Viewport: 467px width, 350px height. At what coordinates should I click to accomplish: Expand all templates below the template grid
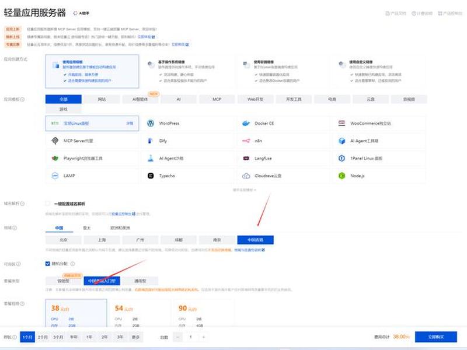click(244, 190)
